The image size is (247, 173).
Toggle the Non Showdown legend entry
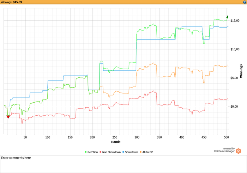point(110,152)
